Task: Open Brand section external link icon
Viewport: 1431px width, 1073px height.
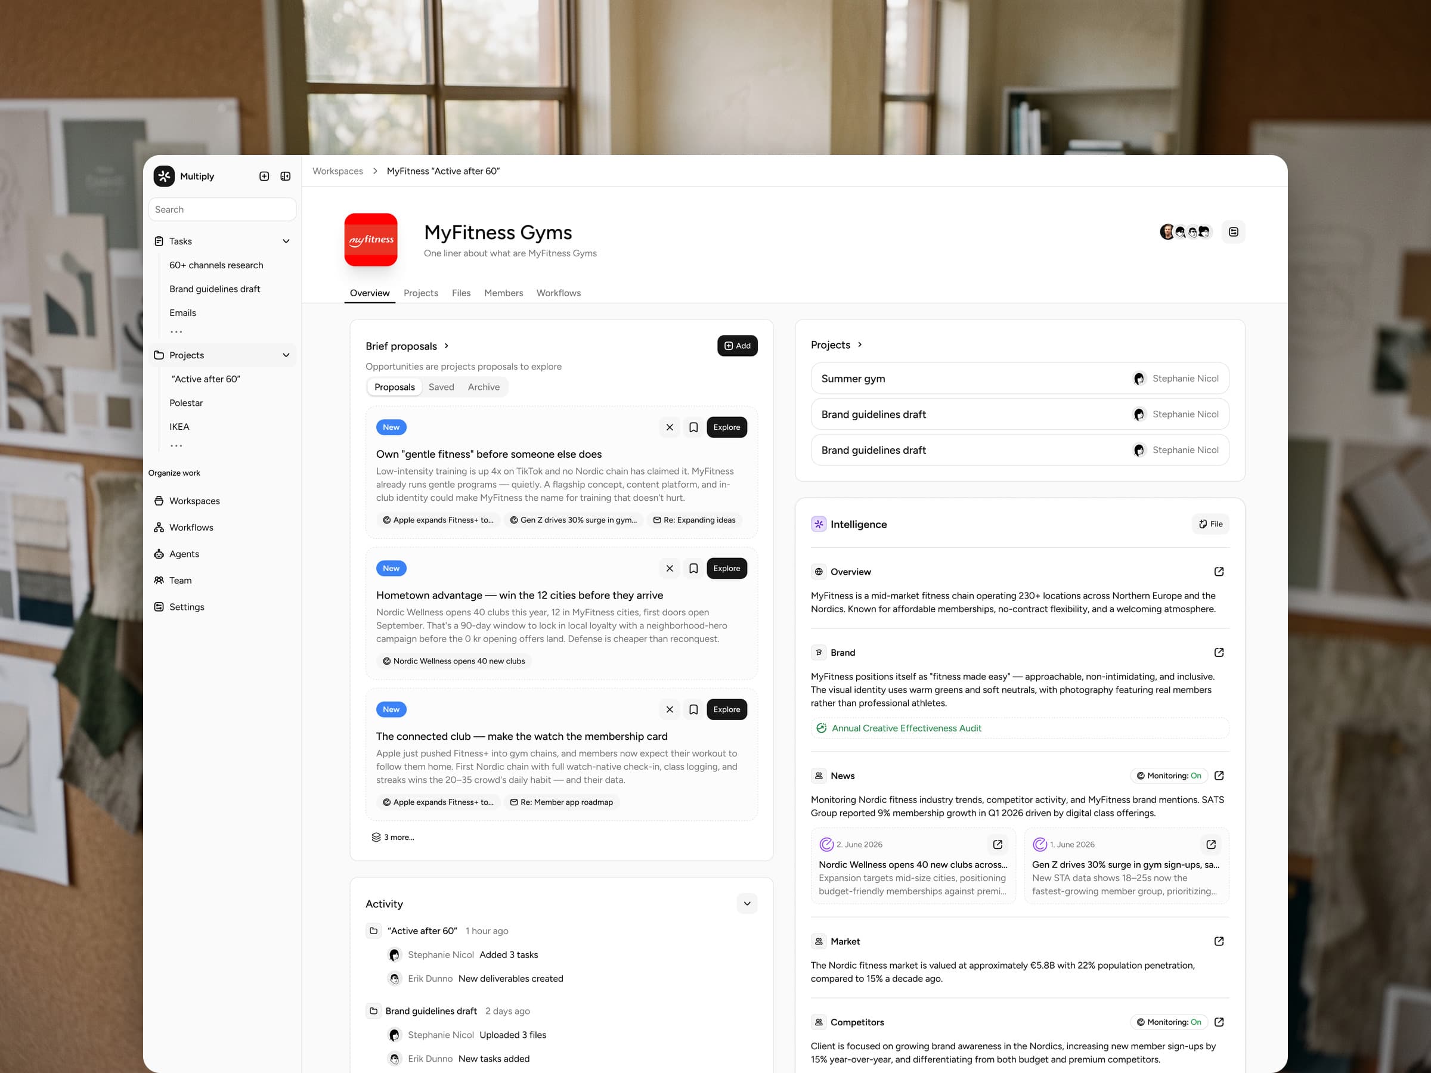Action: click(x=1219, y=653)
